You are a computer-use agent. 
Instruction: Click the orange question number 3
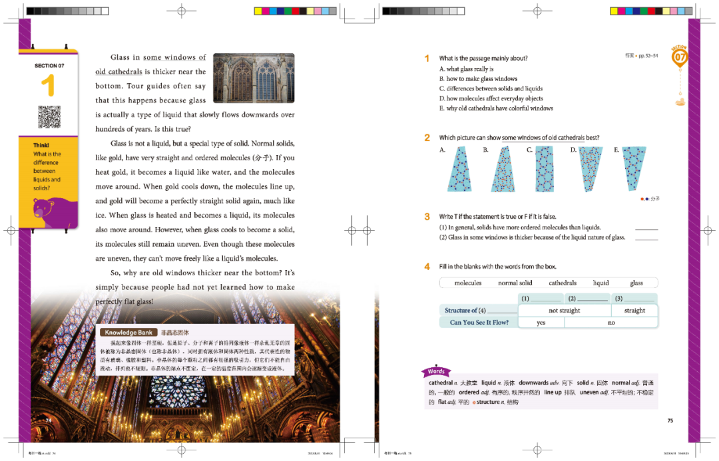(x=427, y=217)
